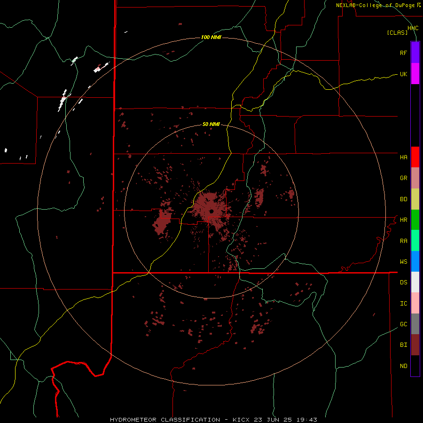Click the 23 JUN 25 date stamp

point(273,420)
